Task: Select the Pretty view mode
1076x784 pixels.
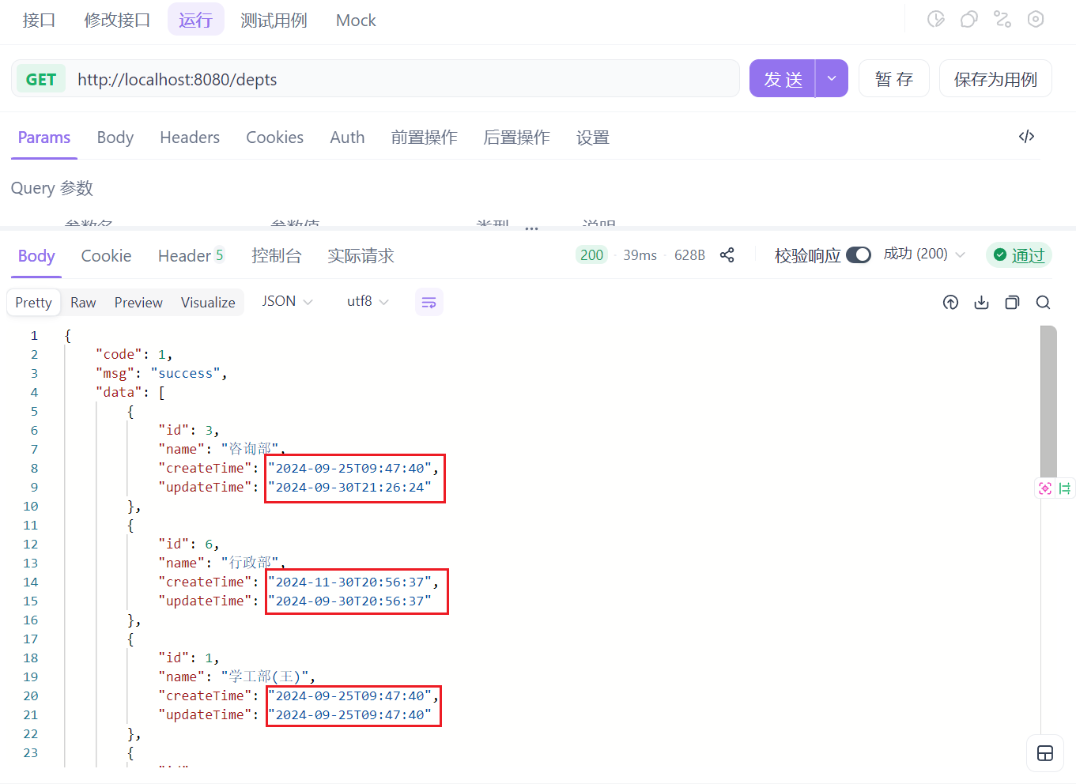Action: [33, 302]
